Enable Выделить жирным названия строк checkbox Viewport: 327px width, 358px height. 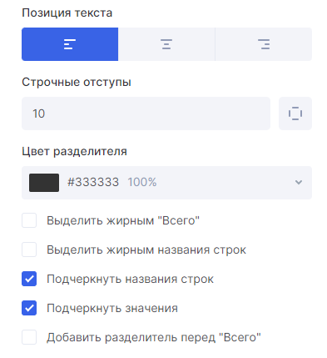pos(29,250)
